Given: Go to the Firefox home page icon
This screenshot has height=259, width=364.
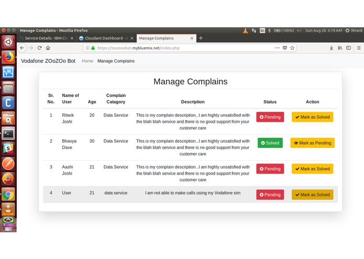Looking at the screenshot, I should pyautogui.click(x=48, y=48).
